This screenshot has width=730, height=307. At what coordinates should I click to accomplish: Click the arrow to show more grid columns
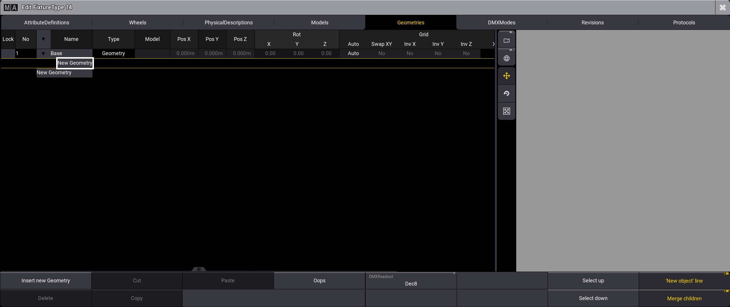click(x=493, y=44)
